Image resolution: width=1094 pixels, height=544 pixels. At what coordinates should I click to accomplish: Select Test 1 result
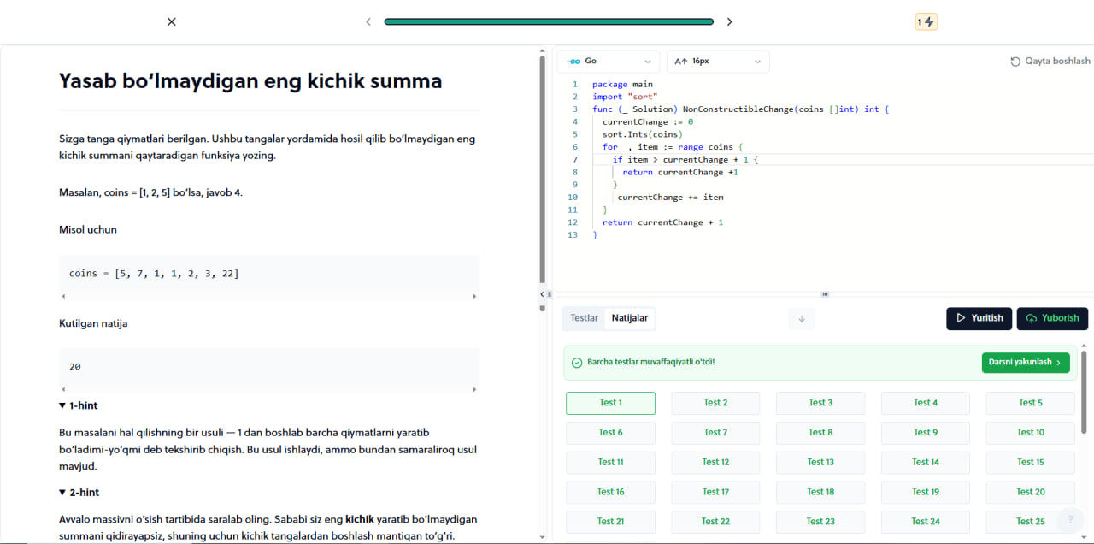(610, 403)
